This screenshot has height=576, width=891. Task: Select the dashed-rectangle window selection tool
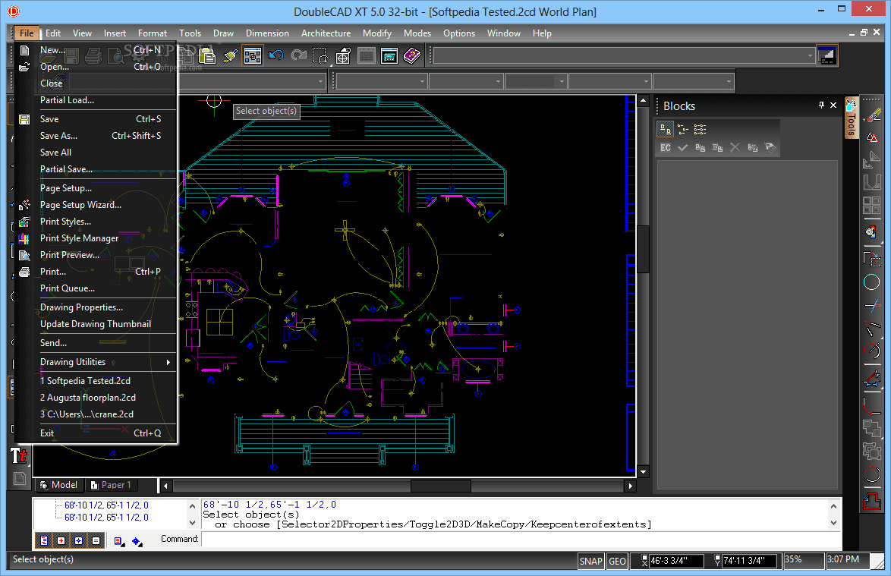click(320, 55)
